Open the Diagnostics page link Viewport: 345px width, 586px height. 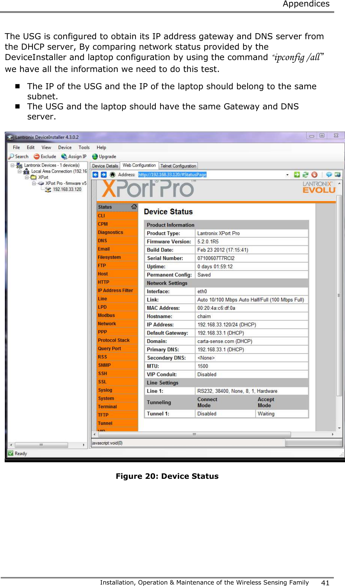coord(110,232)
